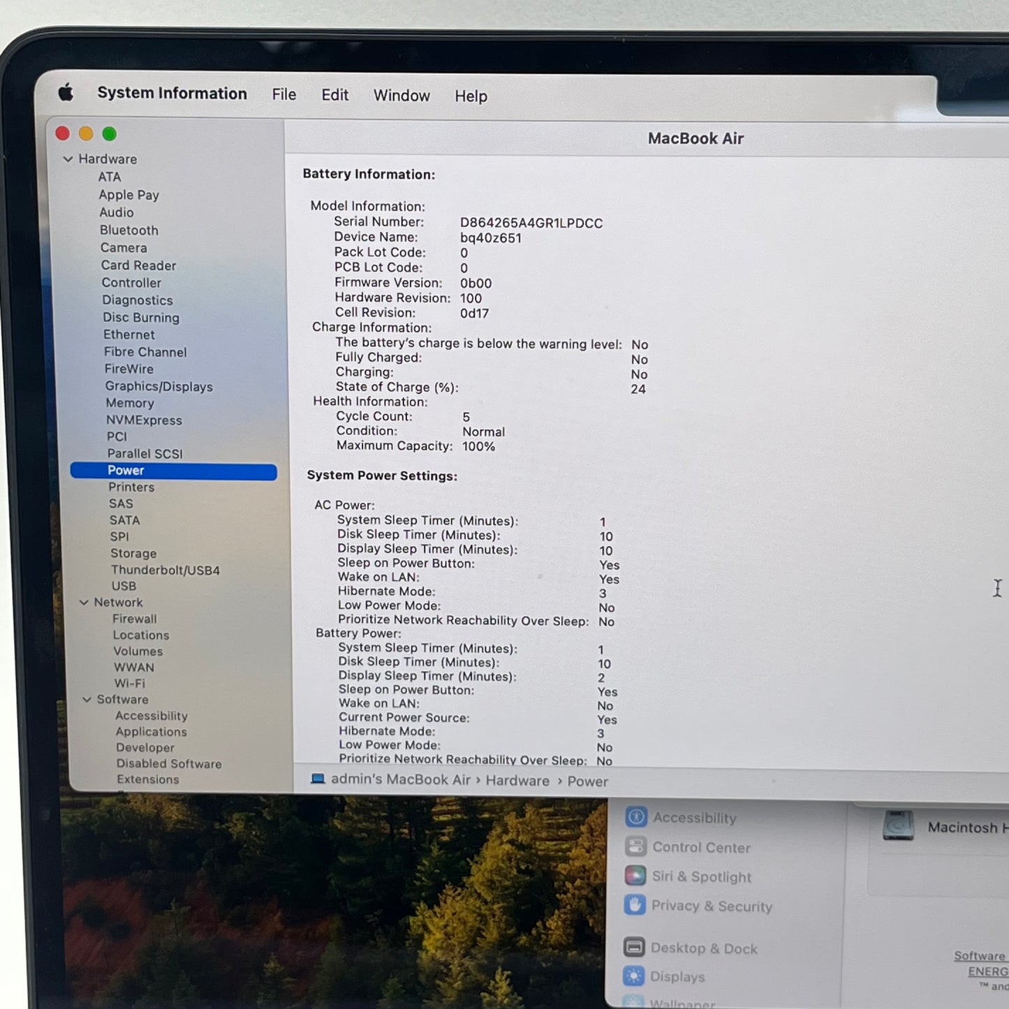This screenshot has width=1009, height=1009.
Task: Click the Software link in Settings window
Action: [980, 956]
